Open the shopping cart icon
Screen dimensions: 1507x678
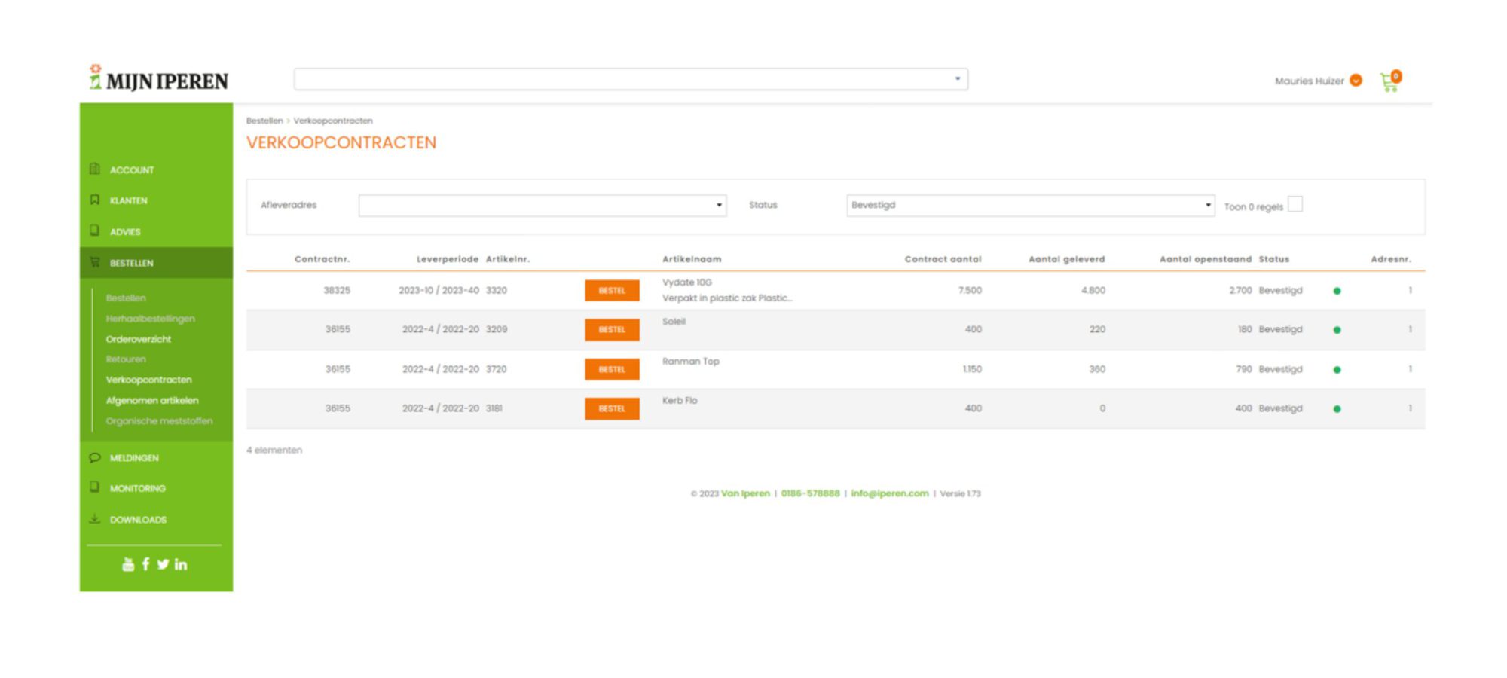tap(1389, 82)
